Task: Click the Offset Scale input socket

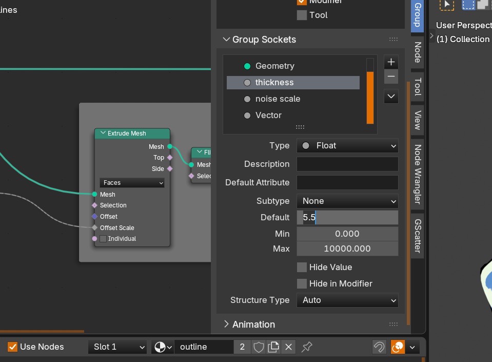Action: 94,227
